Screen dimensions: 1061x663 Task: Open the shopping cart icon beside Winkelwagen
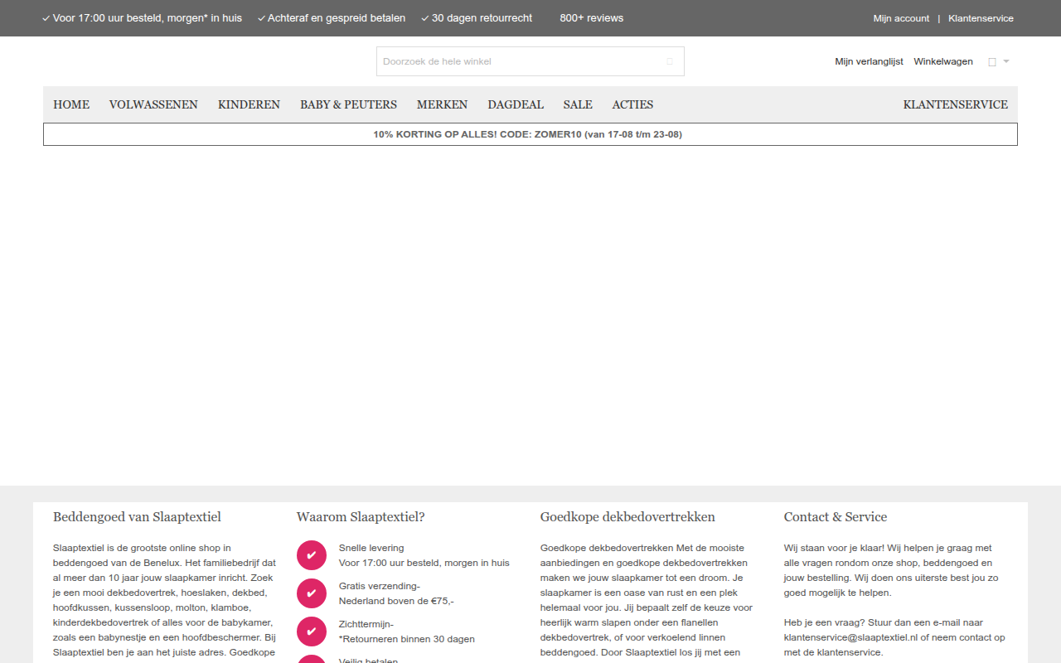[x=992, y=62]
